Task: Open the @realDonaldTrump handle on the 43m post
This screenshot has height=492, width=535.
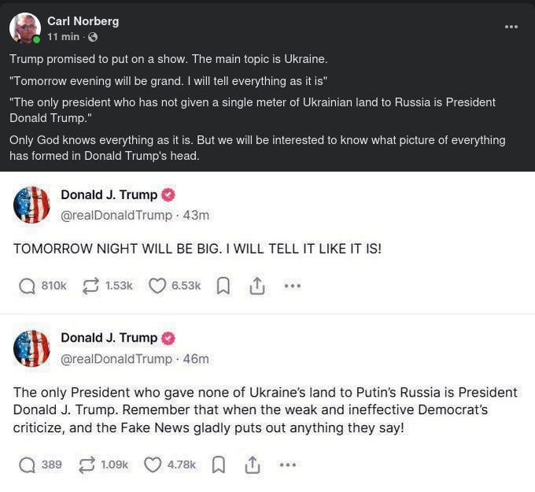Action: 116,215
